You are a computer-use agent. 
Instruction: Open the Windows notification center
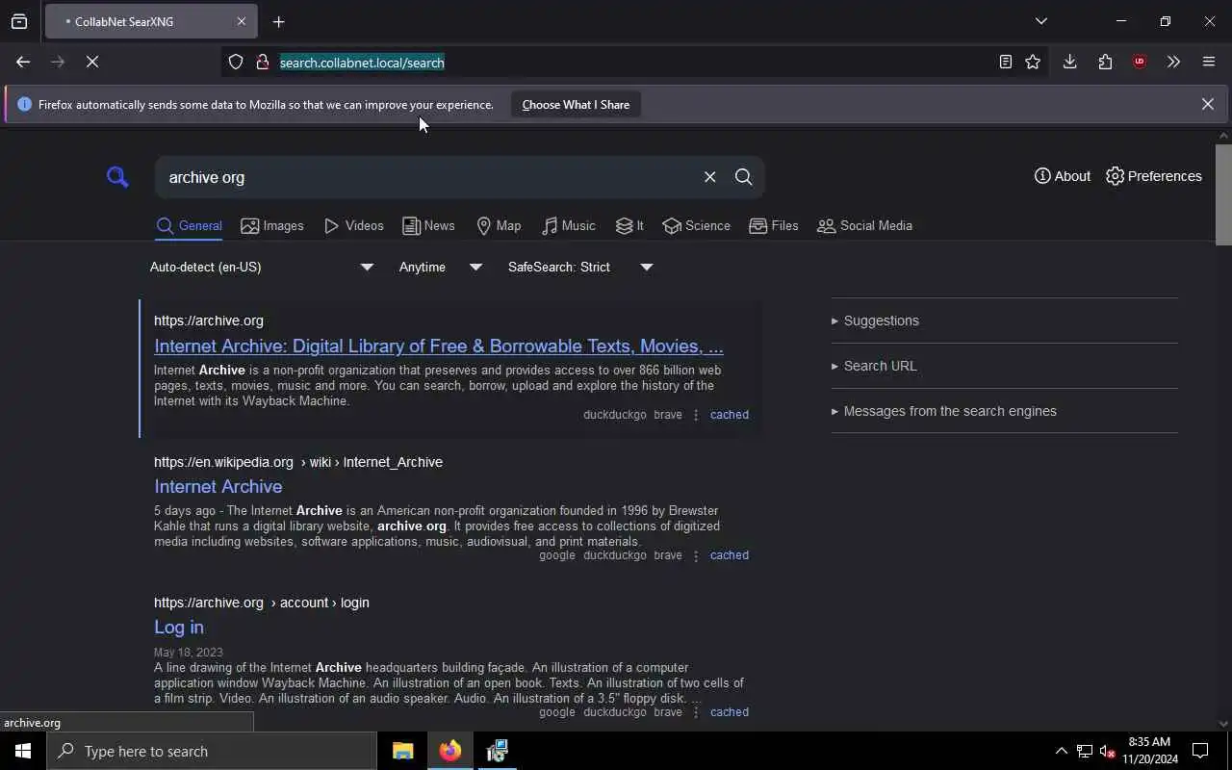tap(1200, 751)
